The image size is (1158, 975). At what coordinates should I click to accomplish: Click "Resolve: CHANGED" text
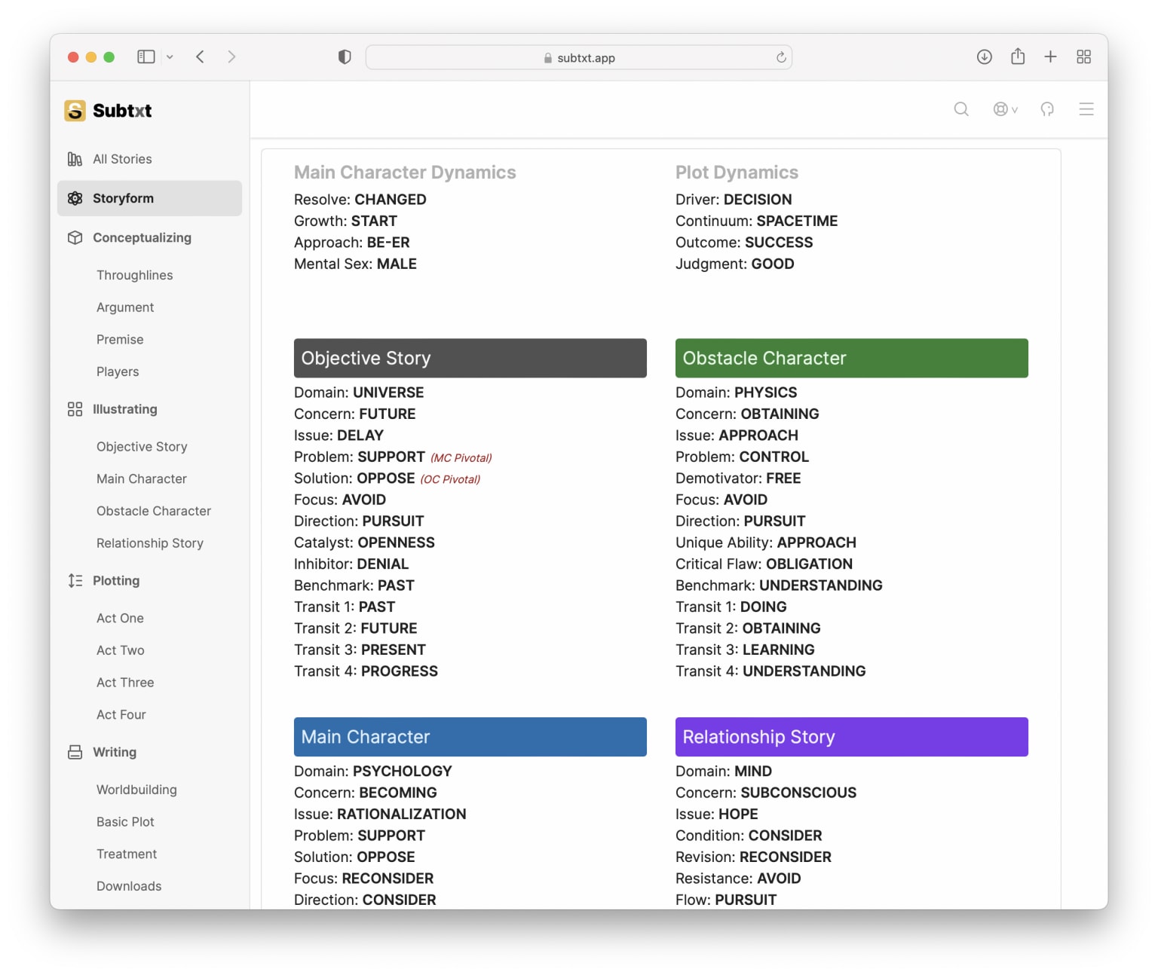pos(360,200)
